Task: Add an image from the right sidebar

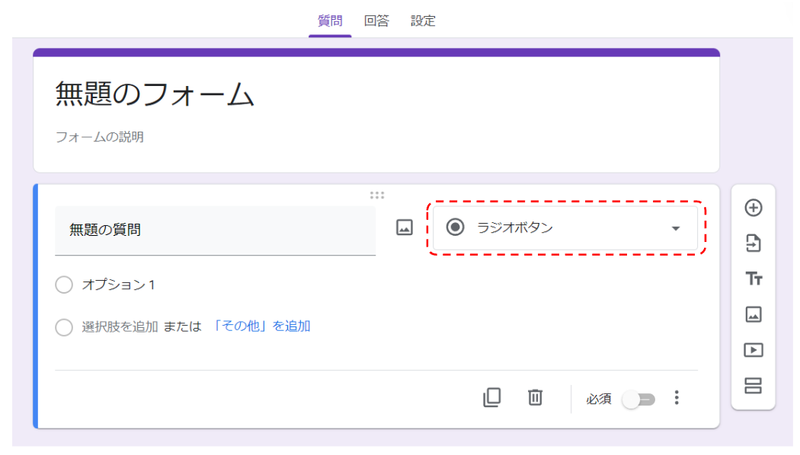Action: [753, 314]
